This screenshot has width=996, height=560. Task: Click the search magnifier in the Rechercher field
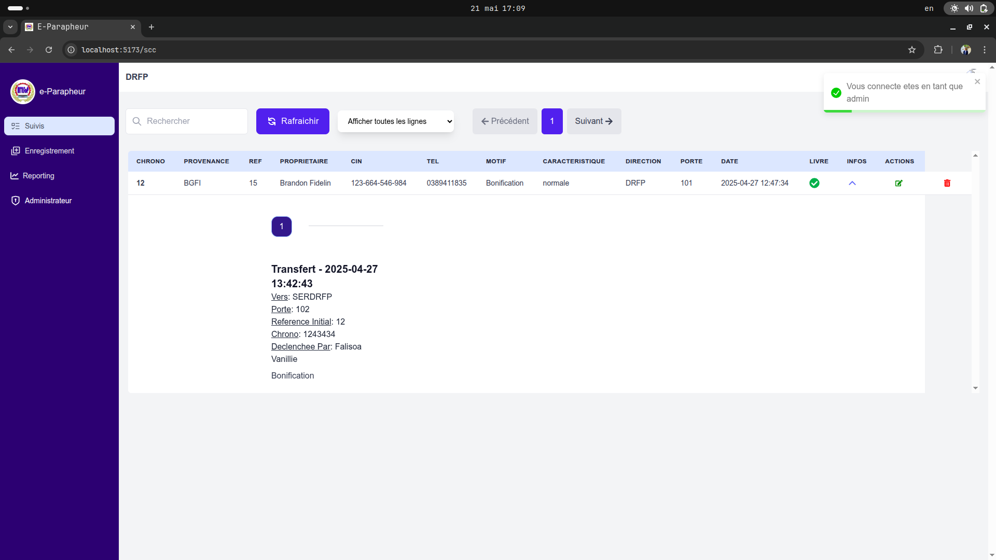pyautogui.click(x=137, y=121)
